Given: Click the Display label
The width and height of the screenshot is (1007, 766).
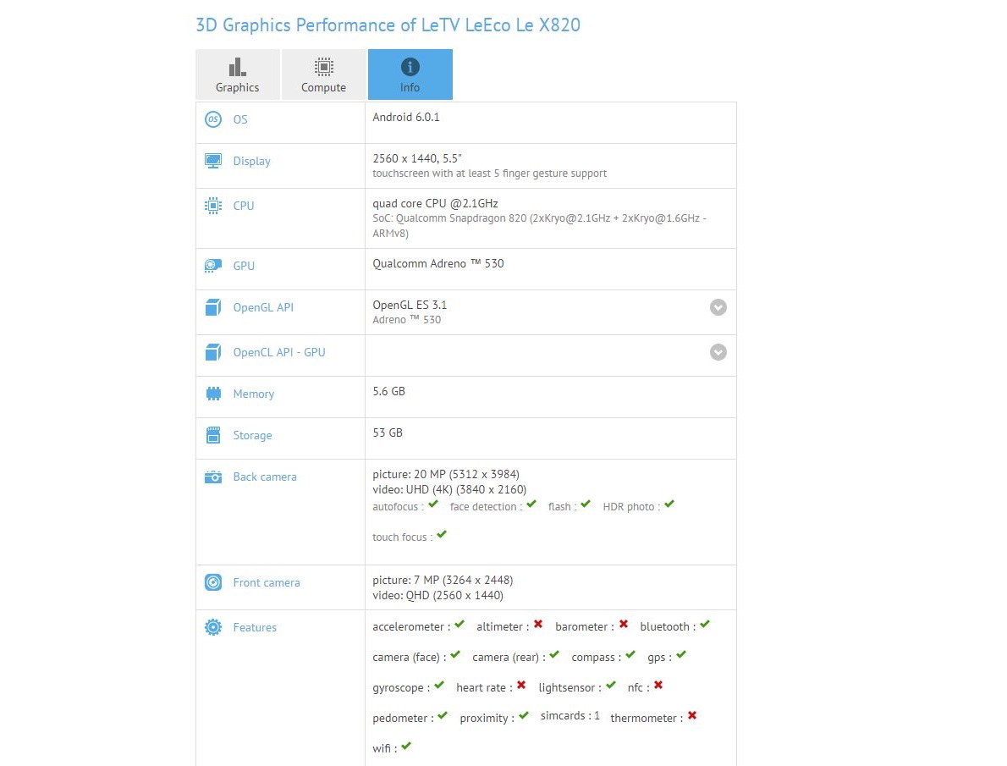Looking at the screenshot, I should 252,162.
